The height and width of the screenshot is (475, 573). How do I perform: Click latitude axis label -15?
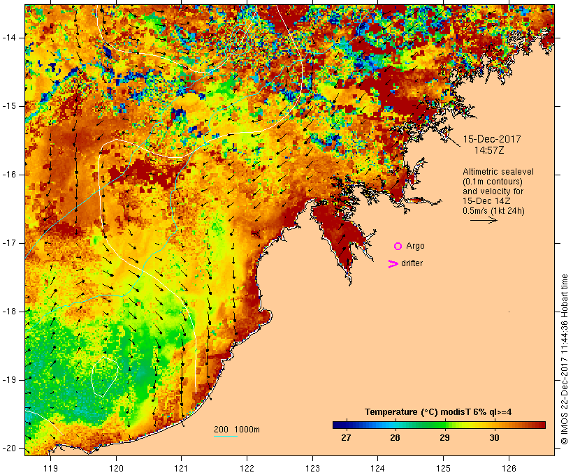click(9, 106)
